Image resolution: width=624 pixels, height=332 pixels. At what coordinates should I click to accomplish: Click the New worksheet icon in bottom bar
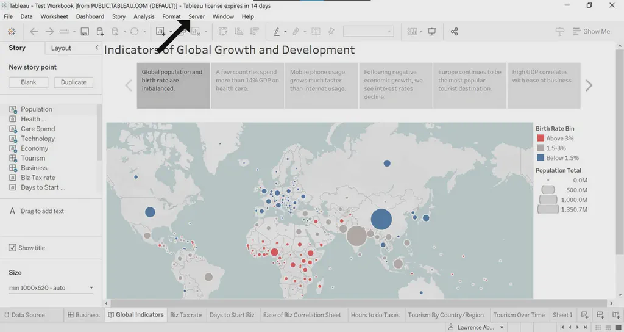coord(585,315)
